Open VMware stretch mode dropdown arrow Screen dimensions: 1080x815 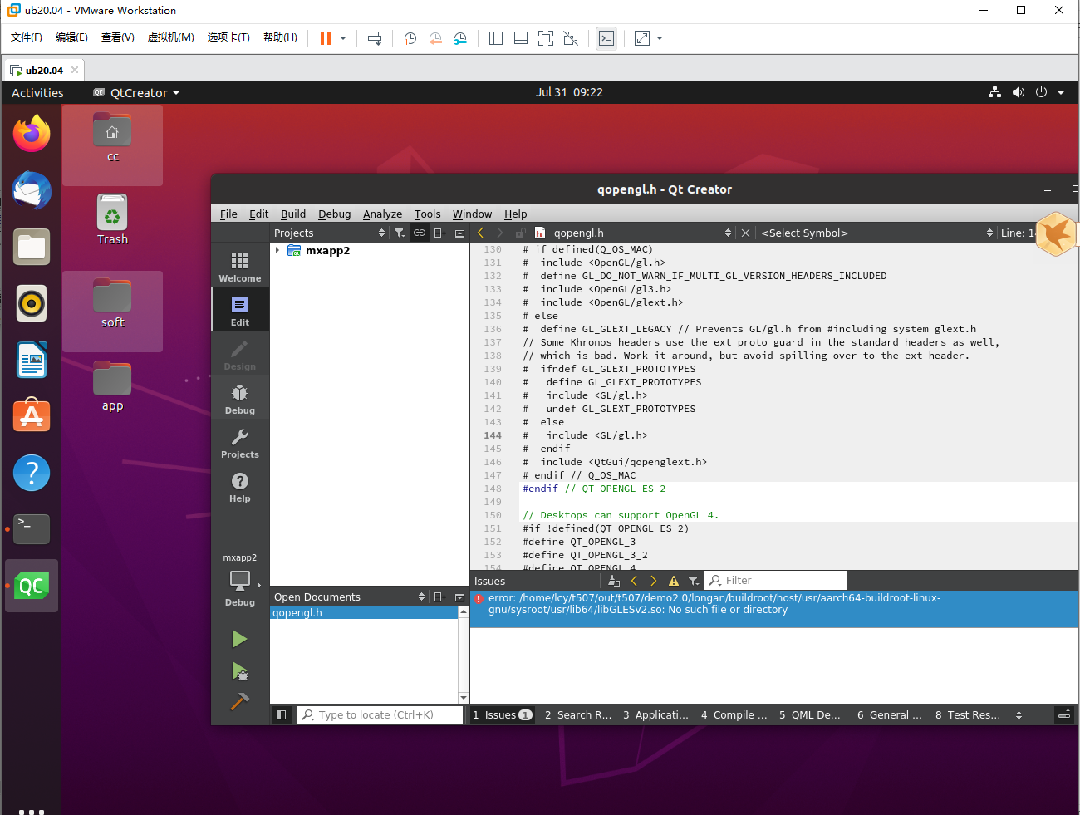pyautogui.click(x=660, y=38)
